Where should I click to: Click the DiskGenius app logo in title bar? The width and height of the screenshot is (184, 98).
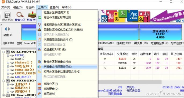point(3,2)
